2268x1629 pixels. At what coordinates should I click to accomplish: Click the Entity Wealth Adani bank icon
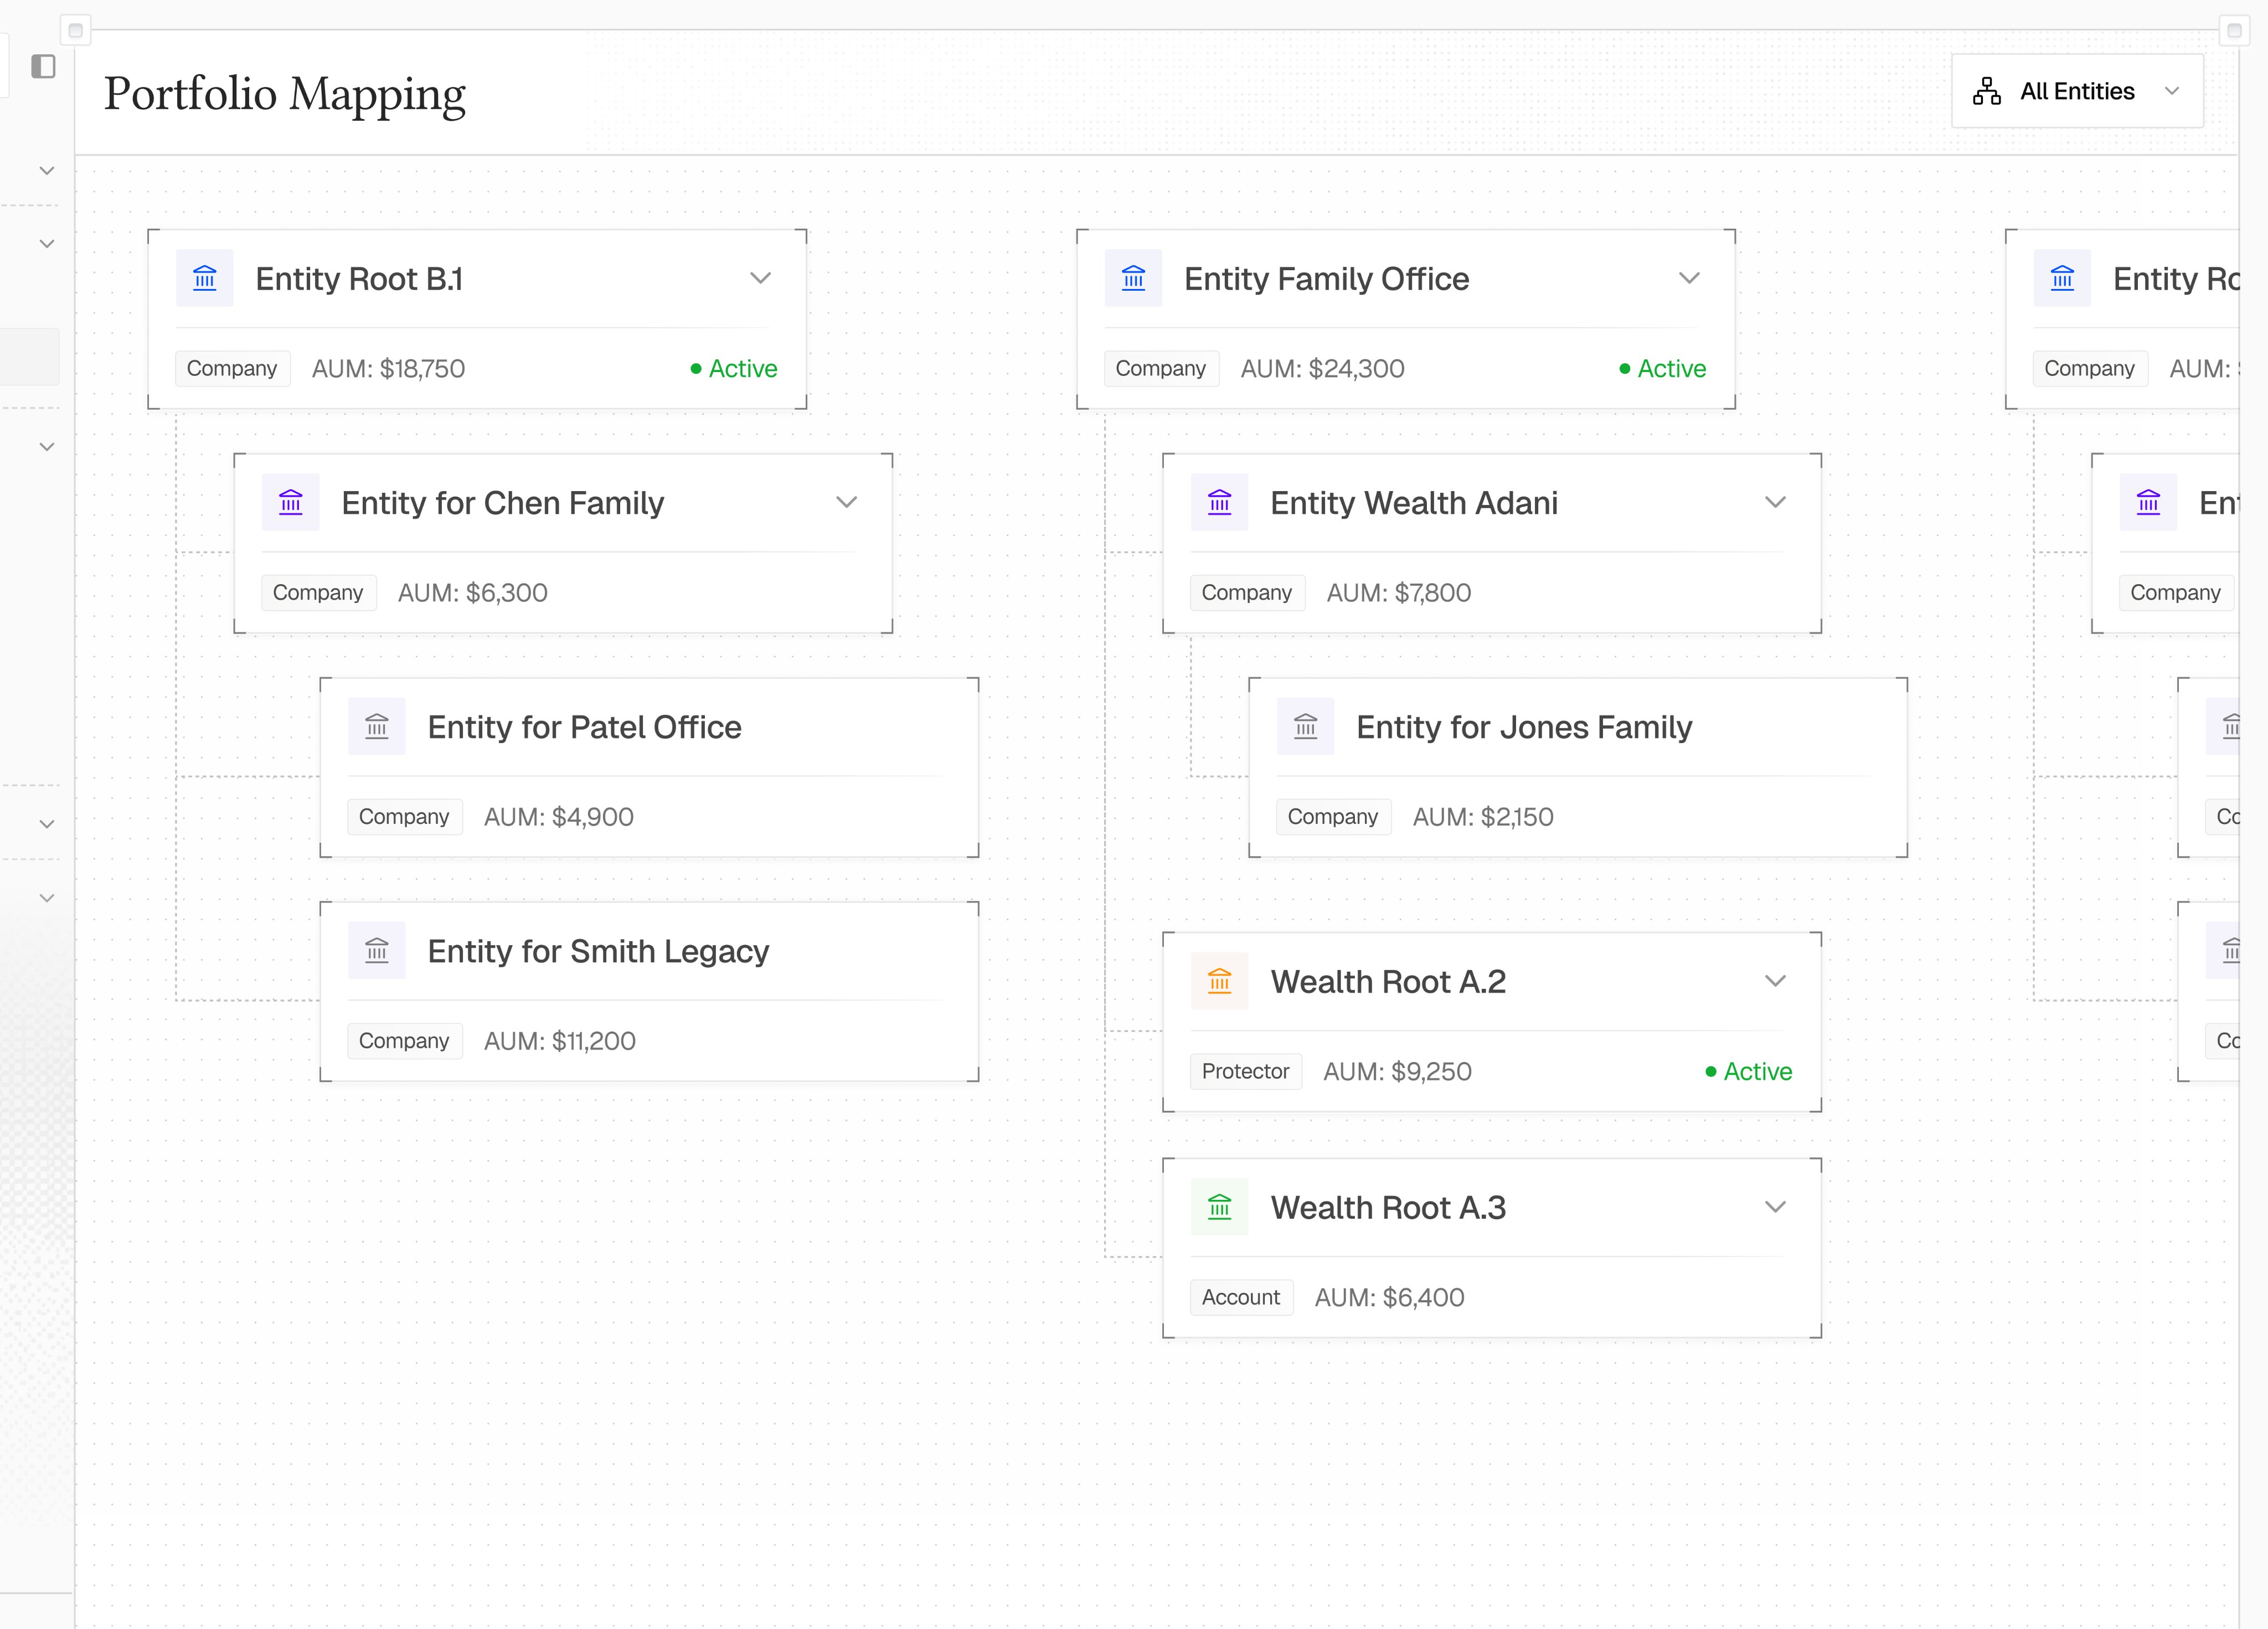pyautogui.click(x=1219, y=502)
